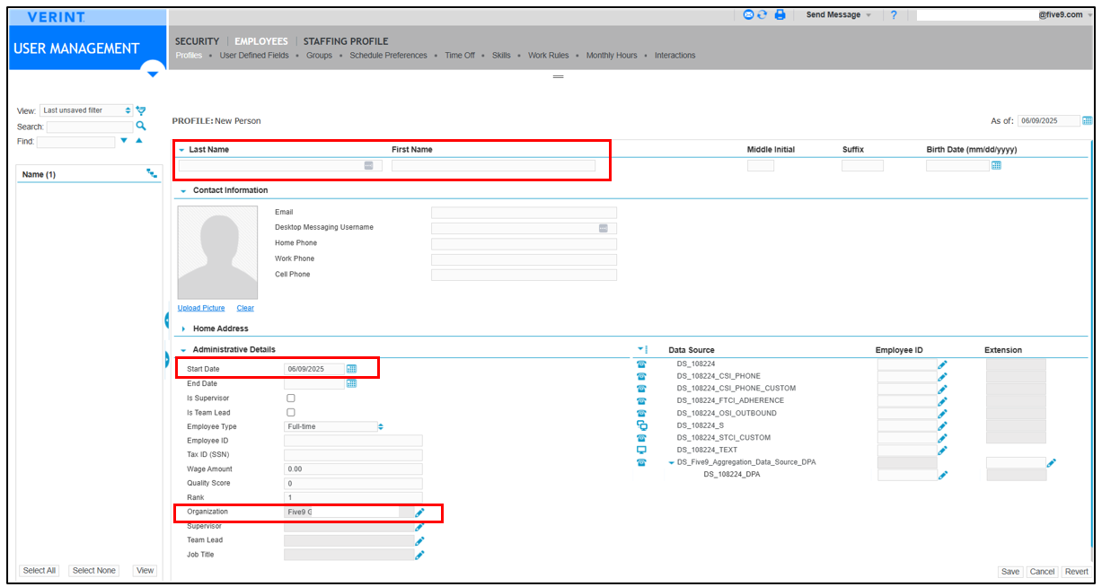Open the Security menu
Viewport: 1102px width, 587px height.
tap(197, 41)
